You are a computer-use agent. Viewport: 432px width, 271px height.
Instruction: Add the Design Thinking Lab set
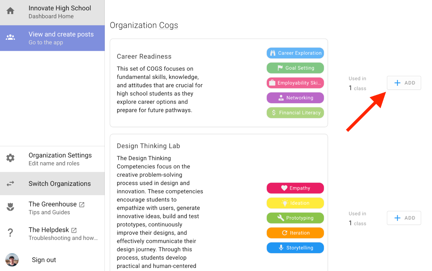pos(404,218)
